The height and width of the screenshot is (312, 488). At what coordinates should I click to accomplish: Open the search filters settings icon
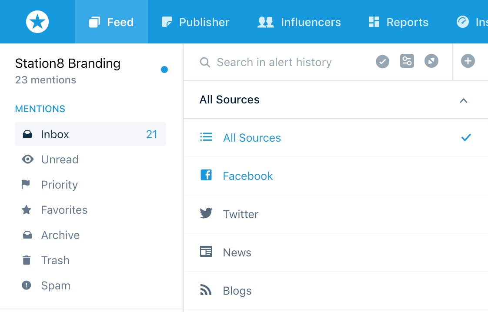pyautogui.click(x=407, y=61)
